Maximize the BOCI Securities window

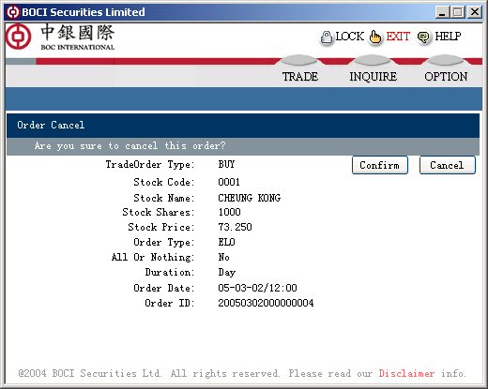coord(458,12)
